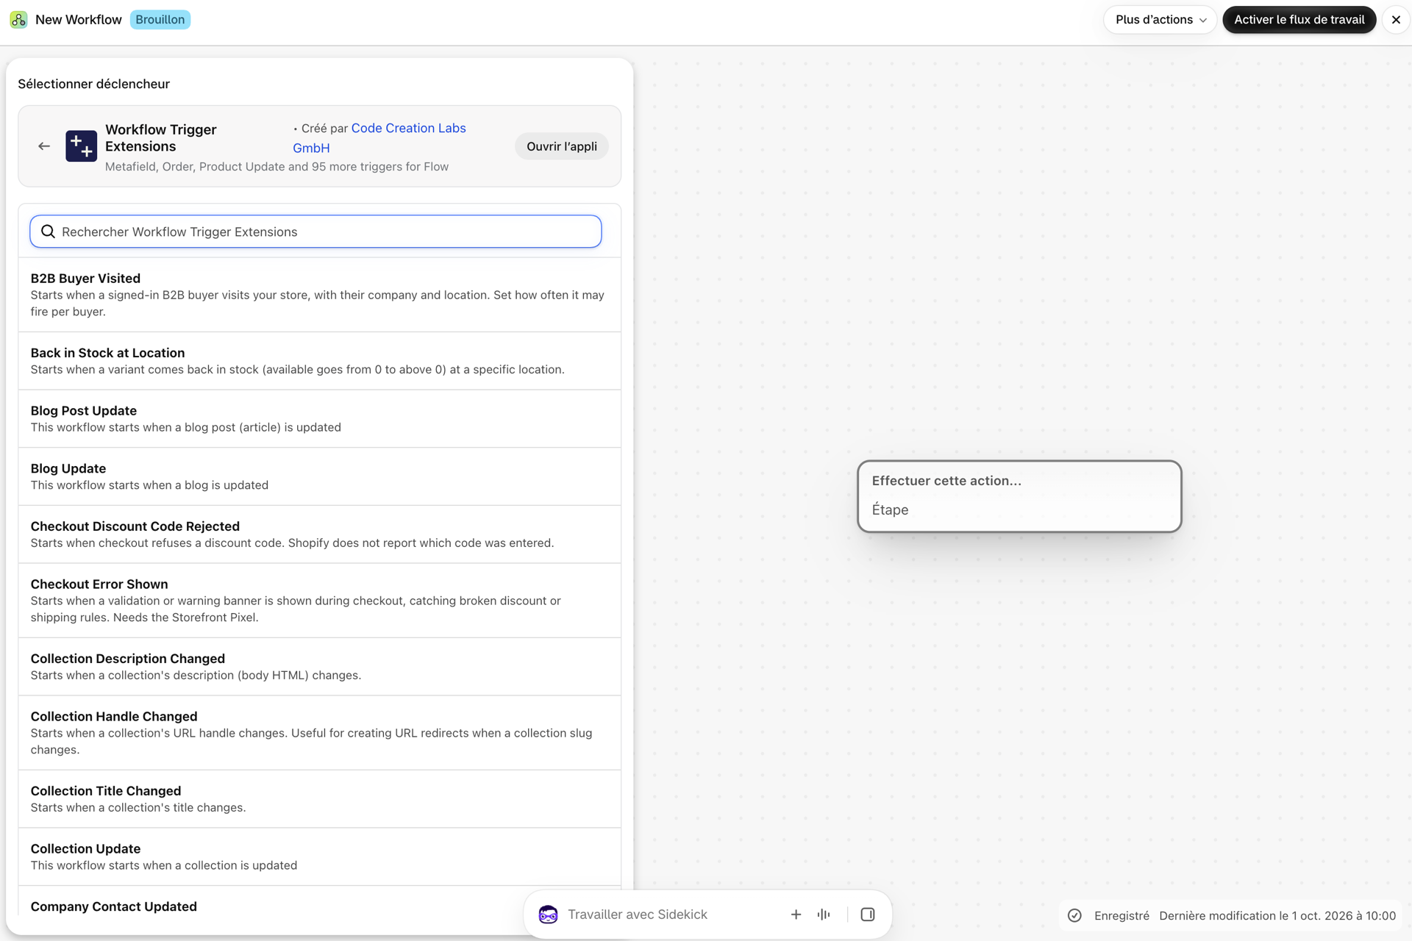
Task: Pick the Collection Description Changed trigger
Action: coord(319,667)
